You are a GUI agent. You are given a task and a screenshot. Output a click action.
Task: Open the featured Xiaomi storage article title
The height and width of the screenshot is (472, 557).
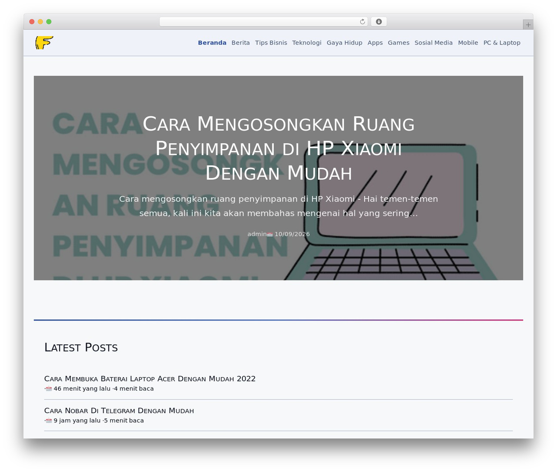(278, 148)
